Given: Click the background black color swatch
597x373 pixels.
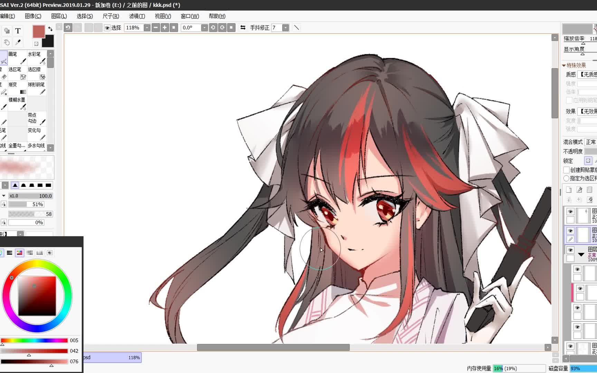Looking at the screenshot, I should pyautogui.click(x=48, y=41).
